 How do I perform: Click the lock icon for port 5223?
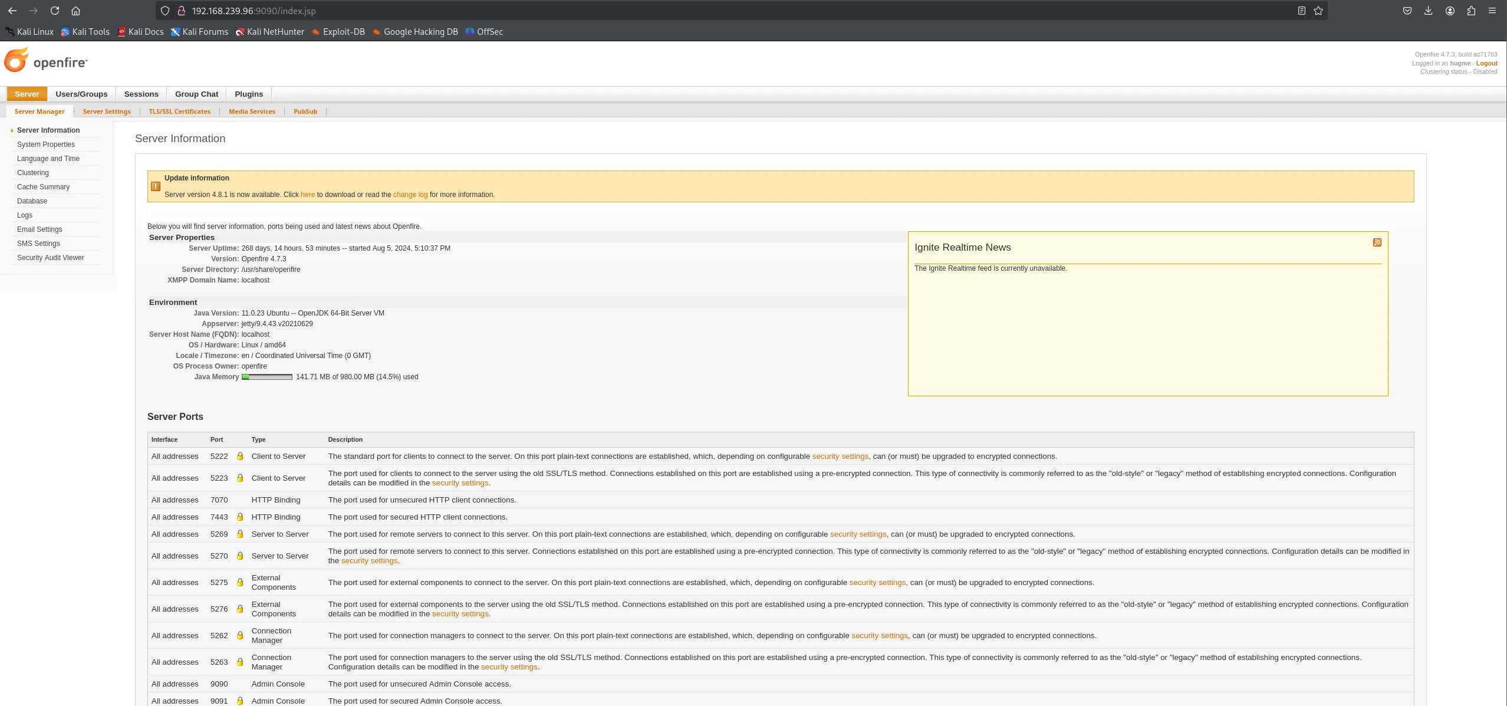point(240,478)
